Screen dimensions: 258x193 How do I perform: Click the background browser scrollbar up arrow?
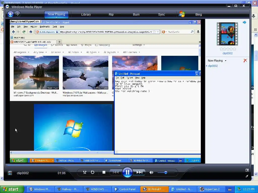click(256, 35)
